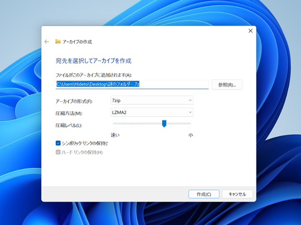Click the archive folder icon beside title

click(x=58, y=42)
